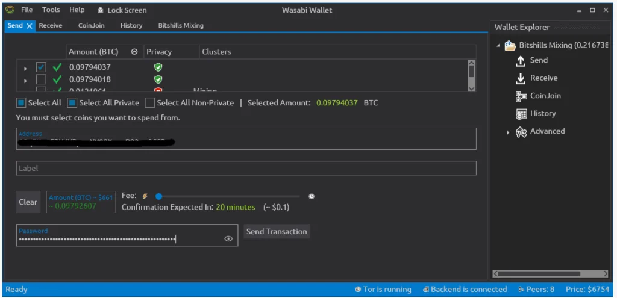Screen dimensions: 617x298
Task: Click the Address input field
Action: [246, 139]
